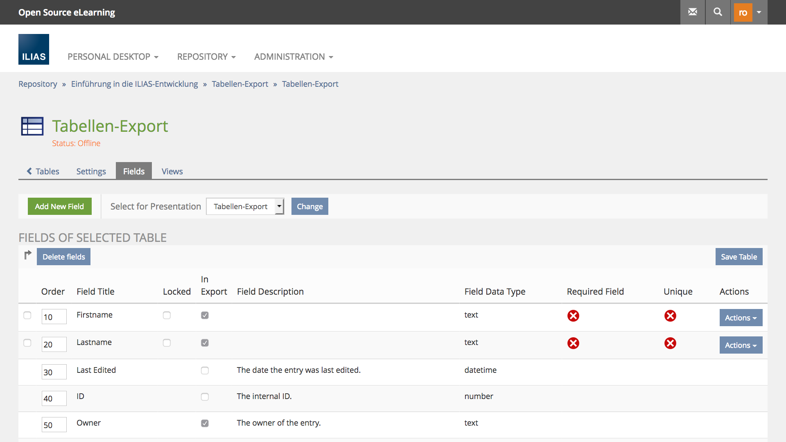Switch to the Views tab

(x=172, y=171)
